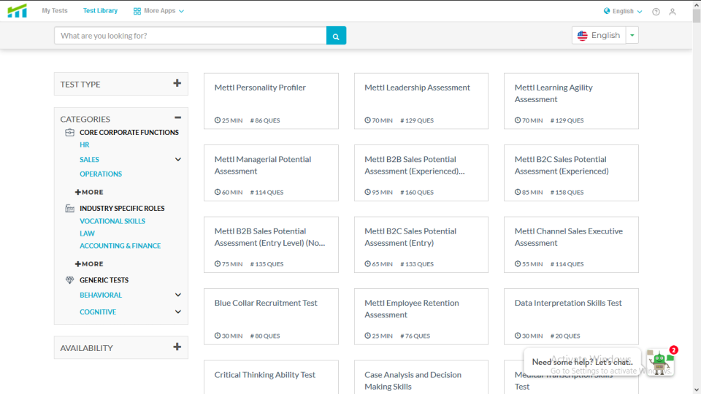Select the Accounting & Finance category link
Image resolution: width=701 pixels, height=394 pixels.
point(120,246)
